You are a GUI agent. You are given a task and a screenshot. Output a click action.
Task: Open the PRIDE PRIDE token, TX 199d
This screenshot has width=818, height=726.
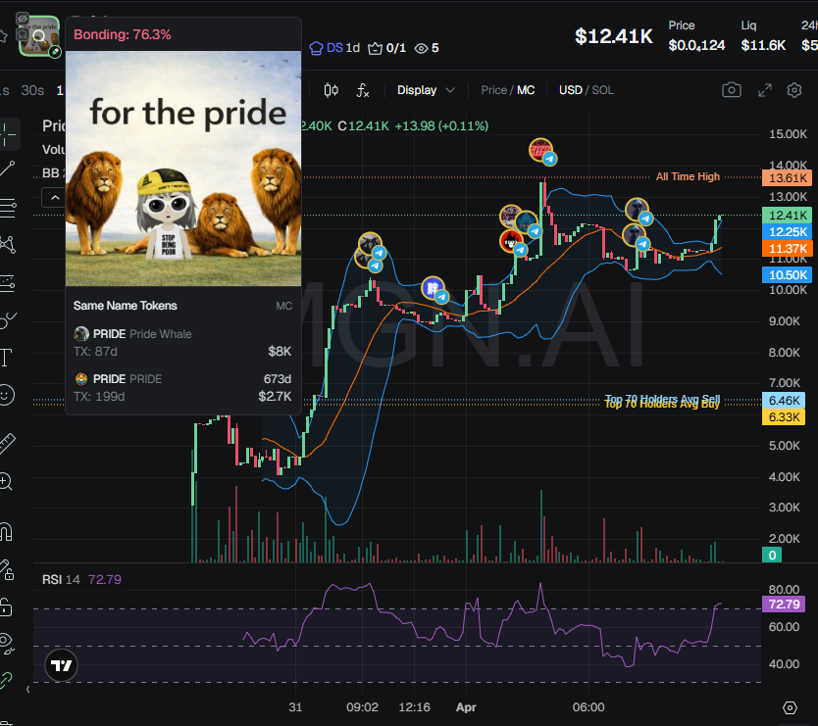pos(182,387)
